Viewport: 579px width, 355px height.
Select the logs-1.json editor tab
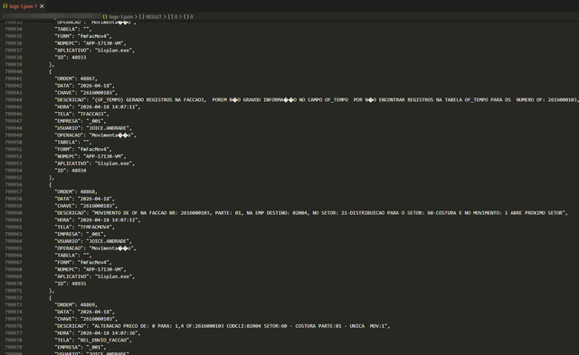(x=24, y=6)
